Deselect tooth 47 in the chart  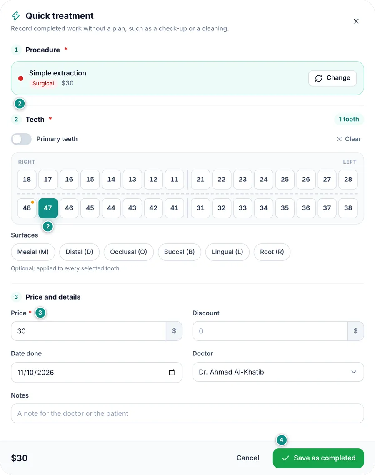point(48,208)
